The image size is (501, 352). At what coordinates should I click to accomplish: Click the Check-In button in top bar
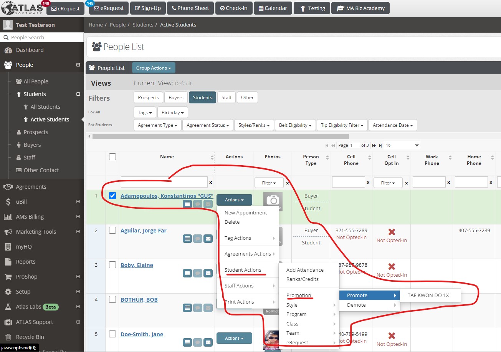click(233, 8)
